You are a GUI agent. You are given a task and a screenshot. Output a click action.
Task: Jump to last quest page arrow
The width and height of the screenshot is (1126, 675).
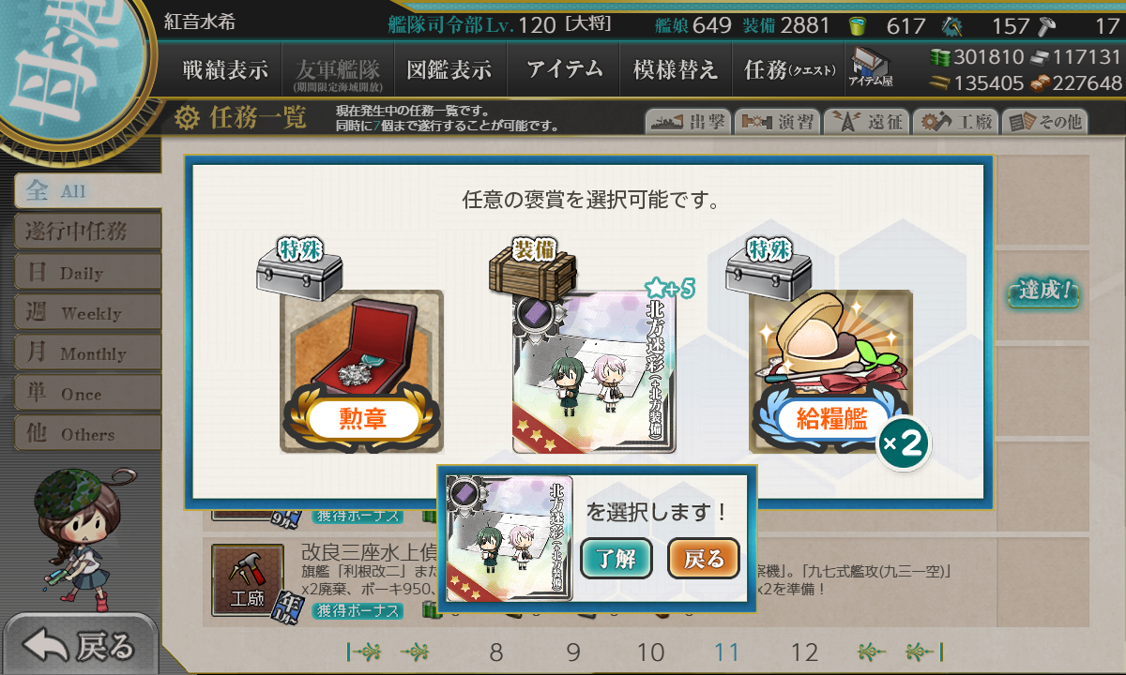pos(923,652)
